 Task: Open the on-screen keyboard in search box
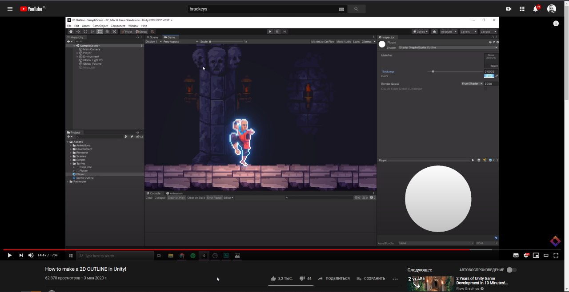tap(341, 9)
